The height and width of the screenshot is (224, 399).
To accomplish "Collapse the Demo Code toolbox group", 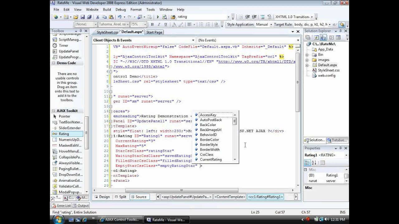I will 54,63.
